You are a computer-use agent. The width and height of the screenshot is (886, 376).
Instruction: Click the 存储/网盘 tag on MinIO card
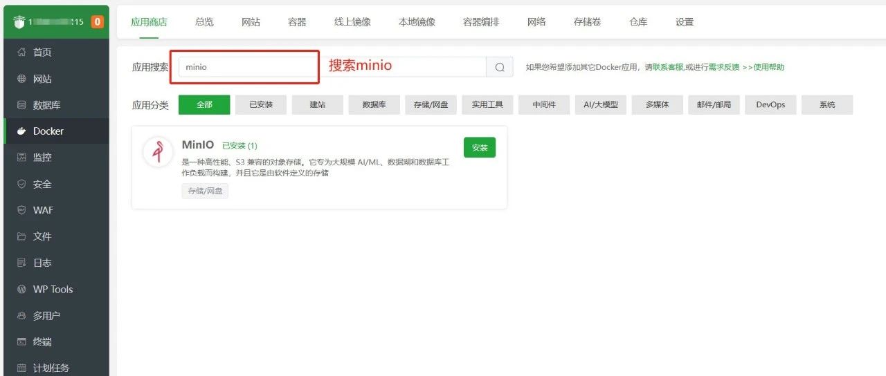click(x=205, y=191)
